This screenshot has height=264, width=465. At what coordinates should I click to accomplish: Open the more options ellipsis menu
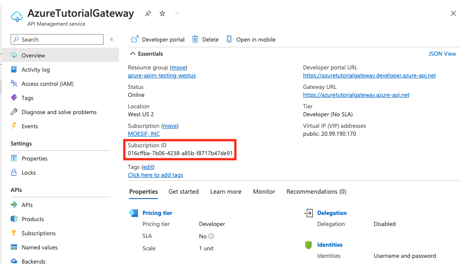tap(177, 14)
